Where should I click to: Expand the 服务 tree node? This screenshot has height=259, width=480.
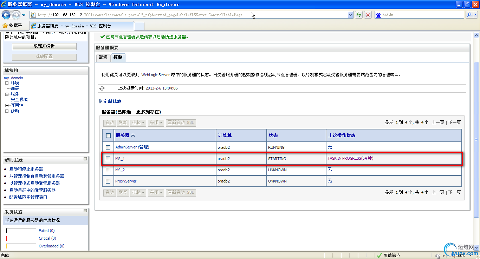click(7, 94)
